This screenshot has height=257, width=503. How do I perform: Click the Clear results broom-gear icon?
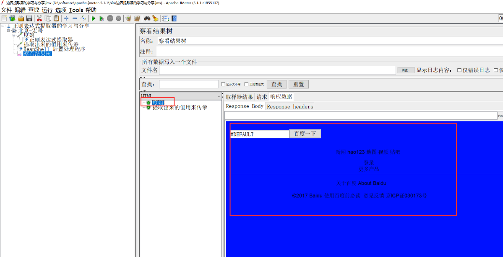coord(128,18)
